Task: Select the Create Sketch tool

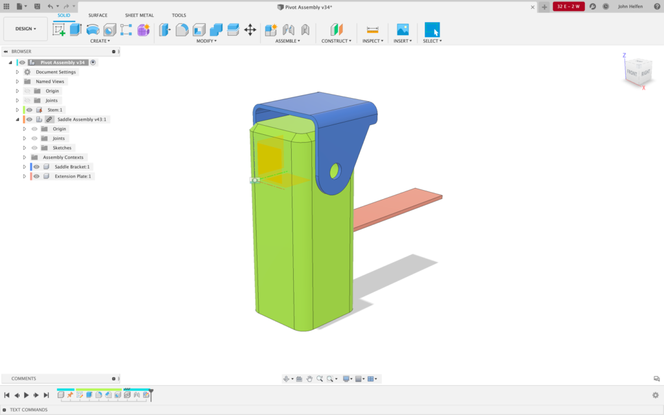Action: (x=59, y=30)
